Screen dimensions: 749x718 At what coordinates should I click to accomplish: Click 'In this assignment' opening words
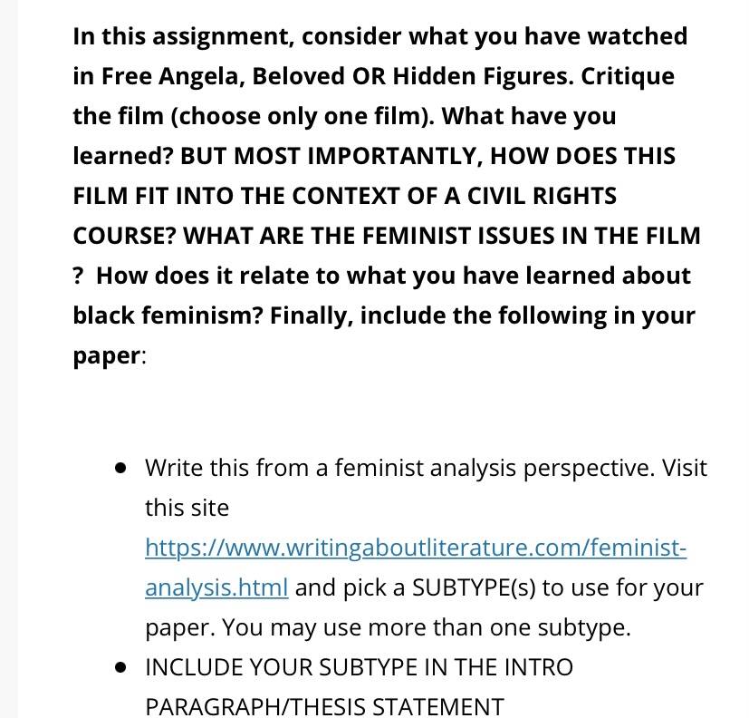[183, 37]
